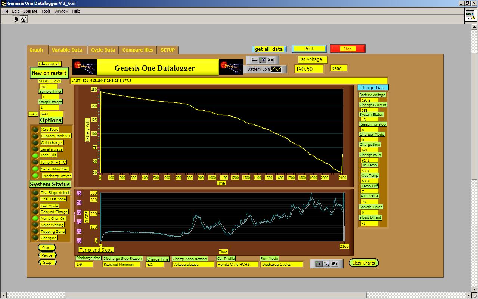Click the right Genesis logo image

click(232, 67)
